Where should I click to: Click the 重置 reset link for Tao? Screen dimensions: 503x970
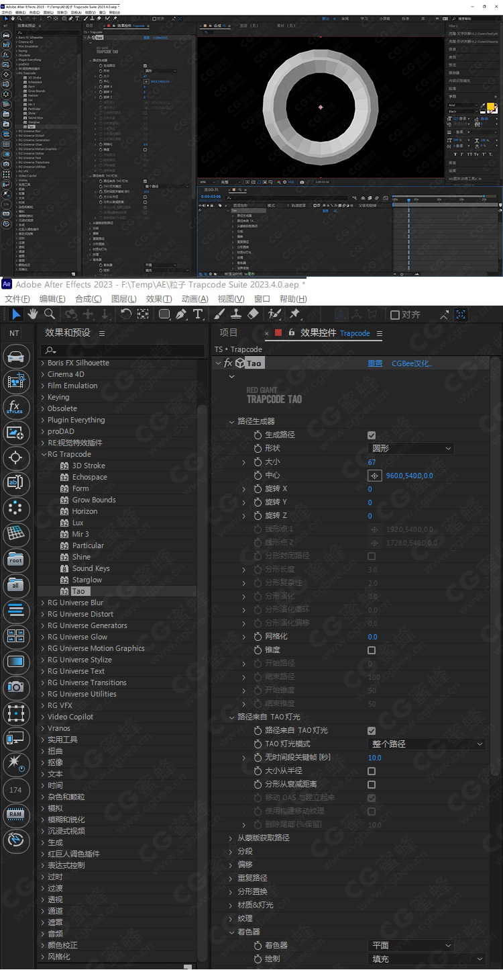[375, 363]
